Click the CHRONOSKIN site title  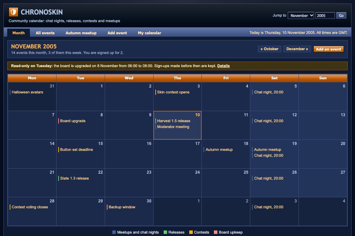42,12
